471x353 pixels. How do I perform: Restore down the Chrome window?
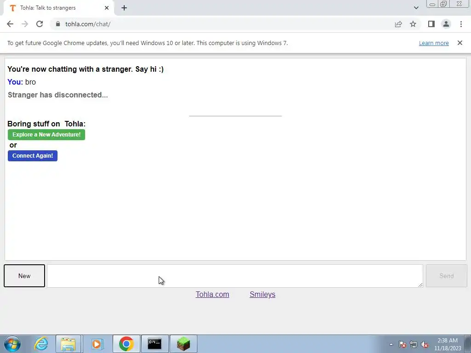(x=443, y=4)
